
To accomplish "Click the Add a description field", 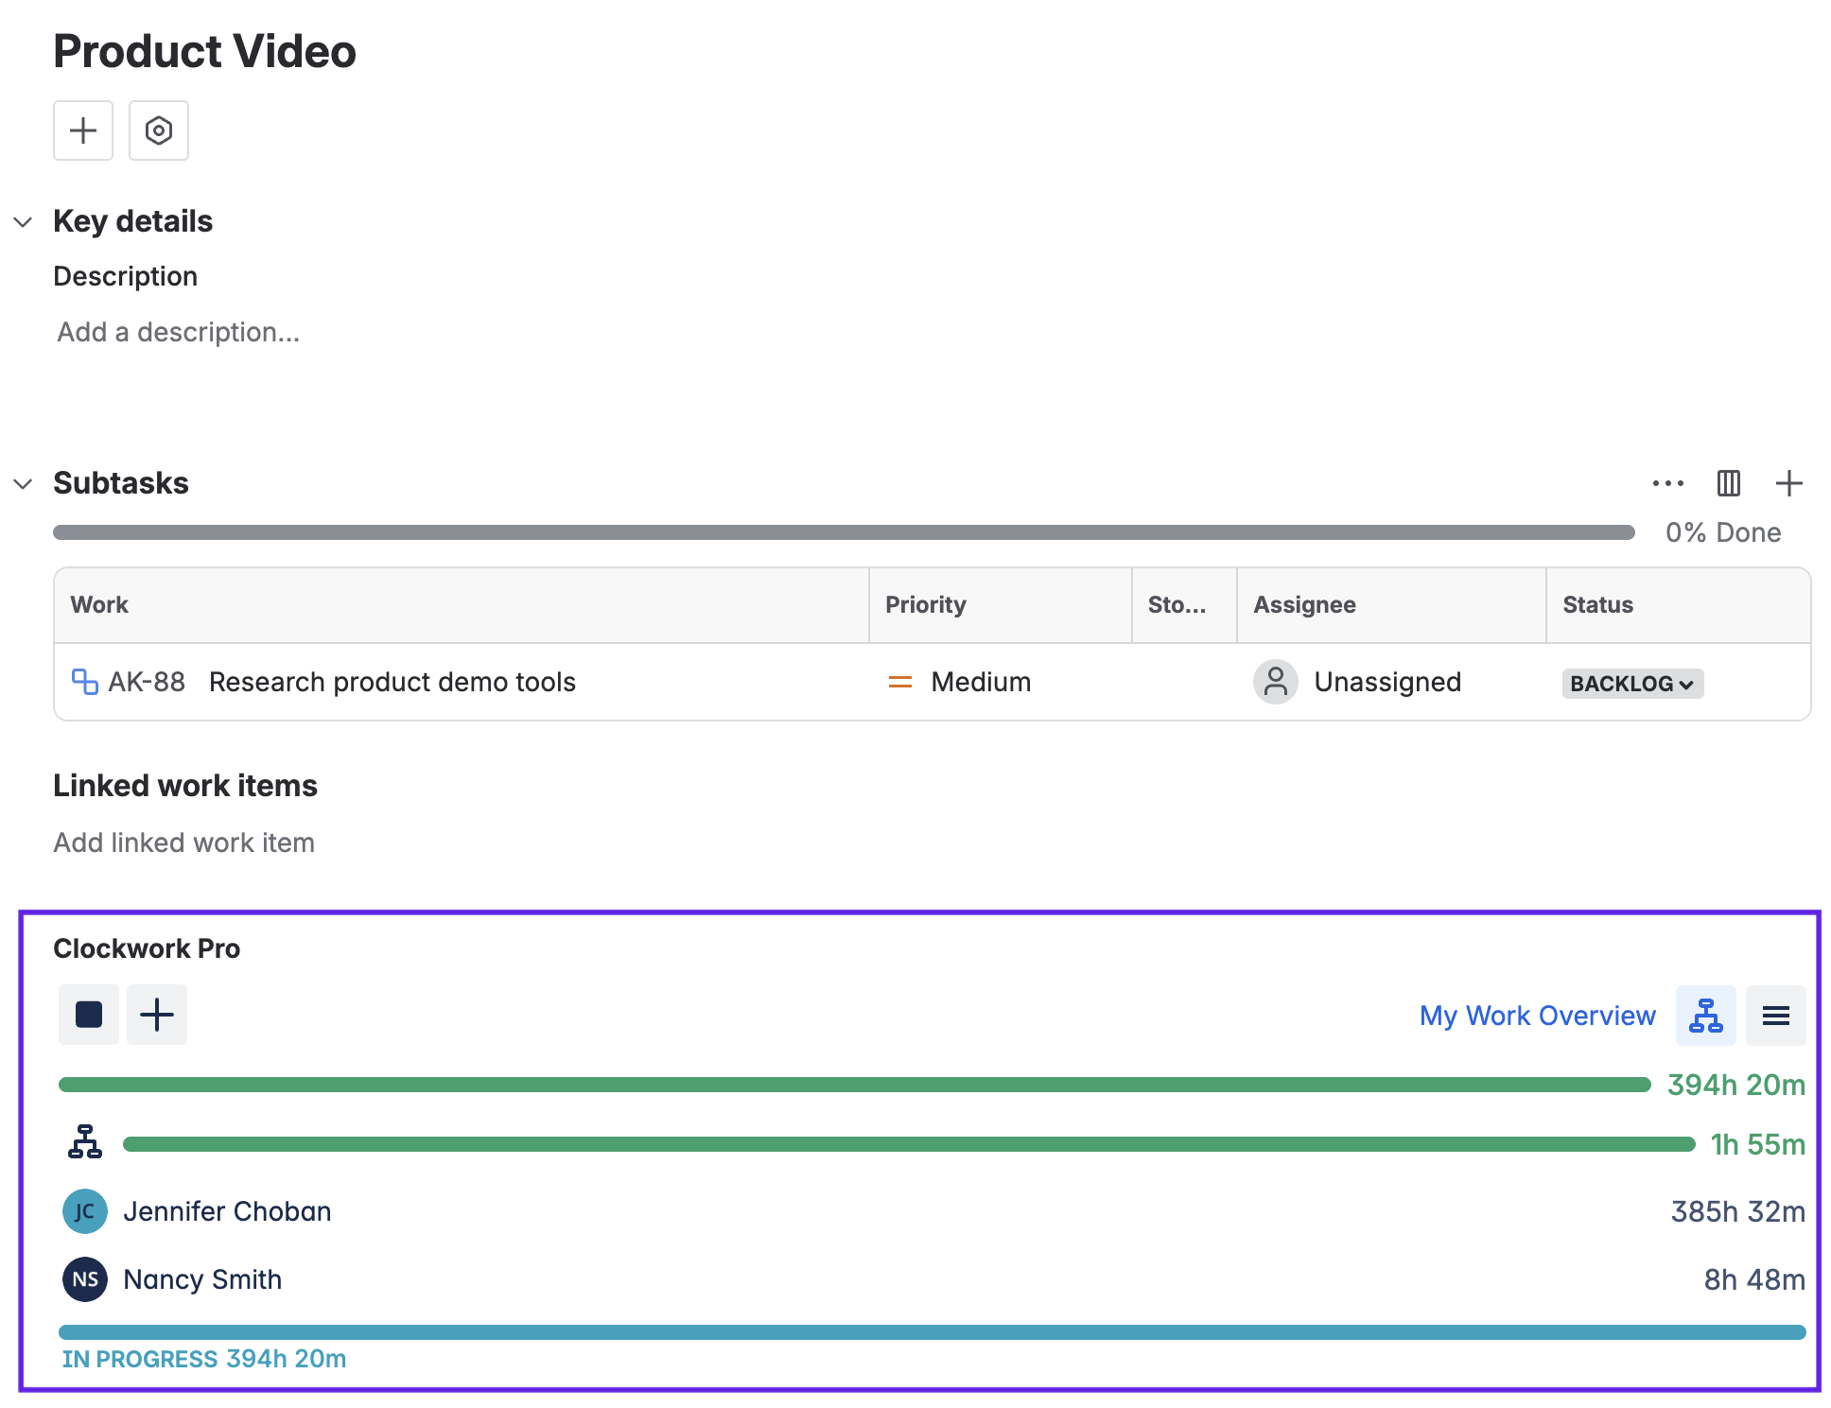I will click(178, 332).
